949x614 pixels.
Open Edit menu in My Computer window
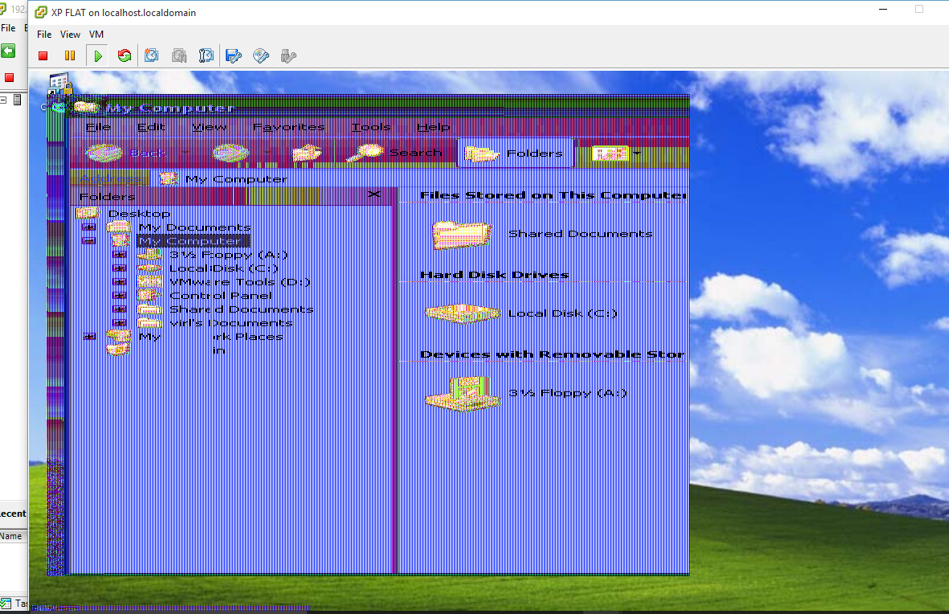pyautogui.click(x=151, y=127)
